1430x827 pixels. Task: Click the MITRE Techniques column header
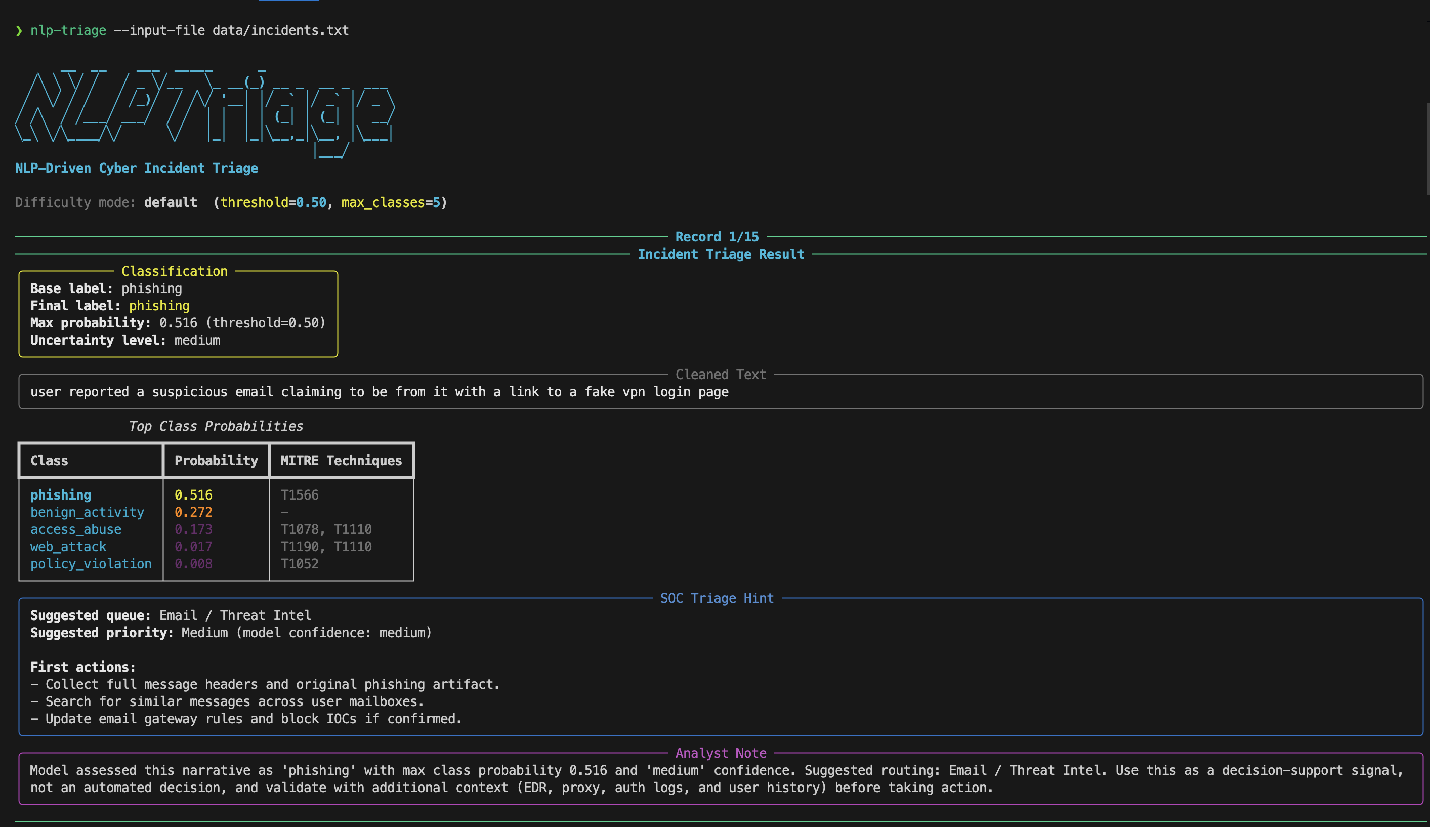(341, 461)
